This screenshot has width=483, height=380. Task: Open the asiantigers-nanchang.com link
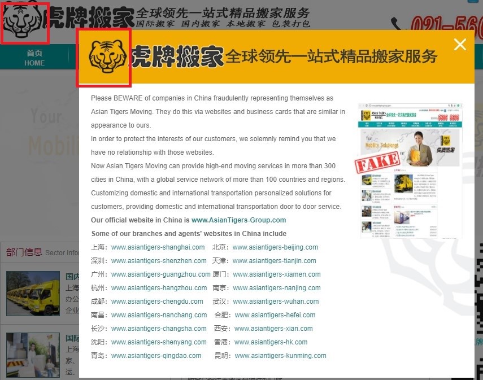(159, 315)
